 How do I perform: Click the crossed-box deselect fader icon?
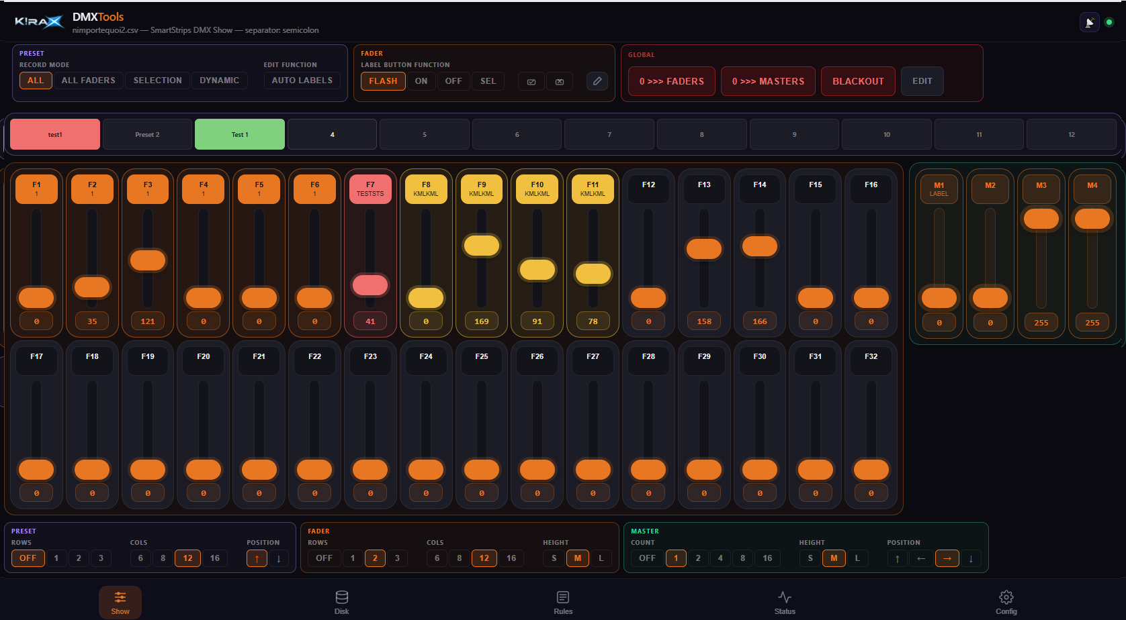coord(560,81)
